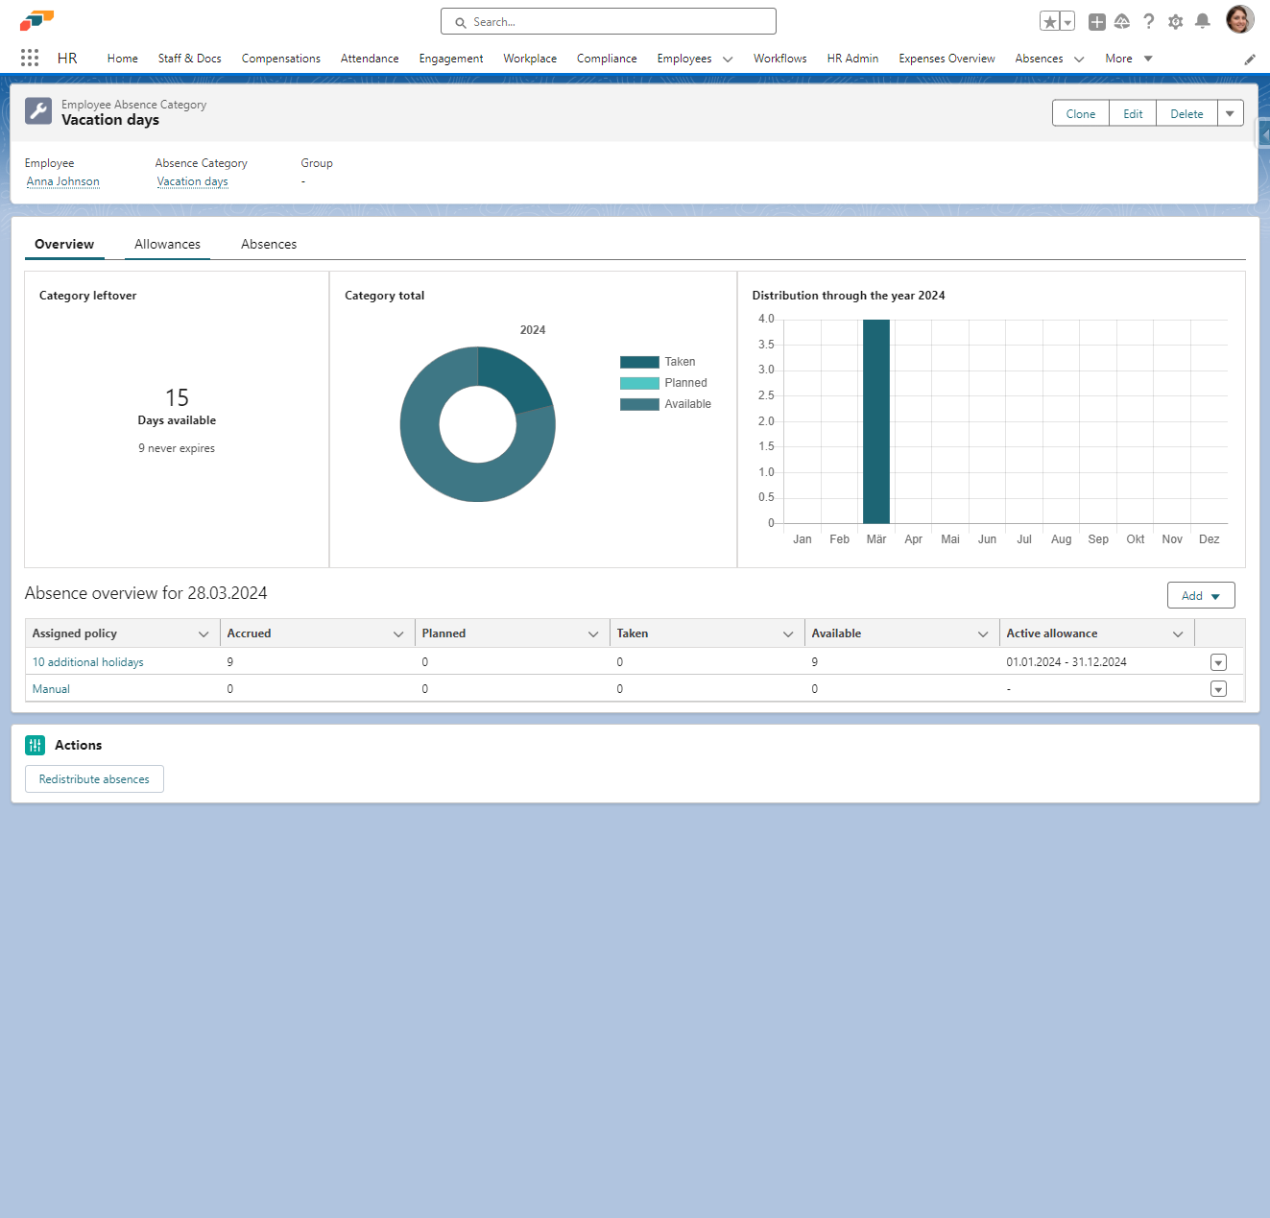The height and width of the screenshot is (1218, 1270).
Task: Open the notifications bell
Action: pos(1203,21)
